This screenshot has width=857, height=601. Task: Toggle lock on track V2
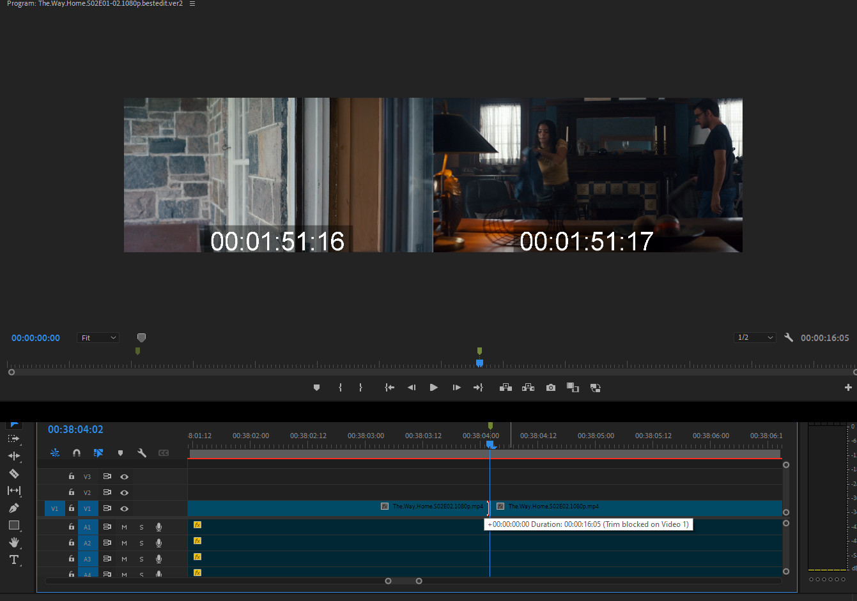click(x=72, y=492)
